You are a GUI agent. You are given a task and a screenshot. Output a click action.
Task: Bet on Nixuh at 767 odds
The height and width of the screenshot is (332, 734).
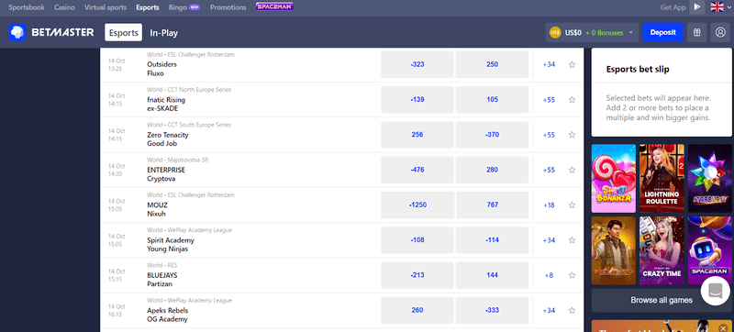(x=492, y=205)
